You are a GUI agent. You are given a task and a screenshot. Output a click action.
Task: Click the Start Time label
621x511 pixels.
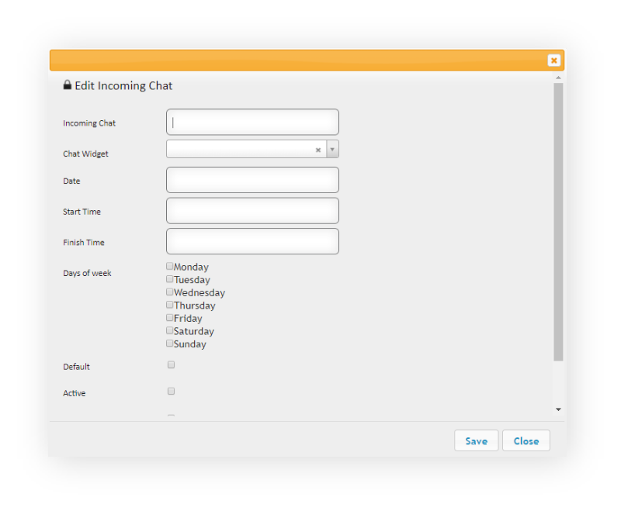click(82, 212)
